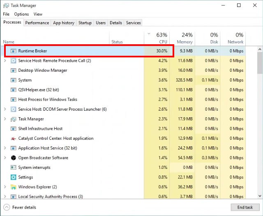Select the System interrupts process row

125,168
